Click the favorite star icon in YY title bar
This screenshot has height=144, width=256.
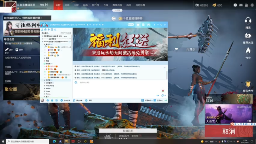pyautogui.click(x=94, y=25)
